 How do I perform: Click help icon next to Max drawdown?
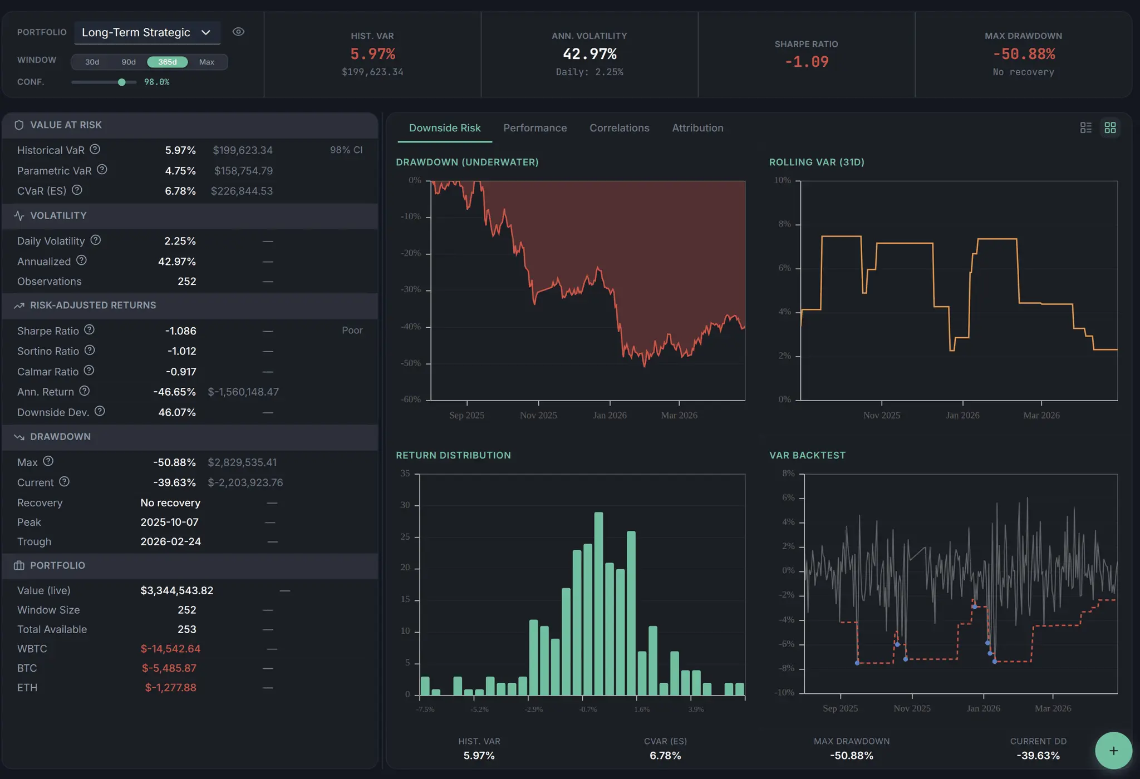click(48, 461)
